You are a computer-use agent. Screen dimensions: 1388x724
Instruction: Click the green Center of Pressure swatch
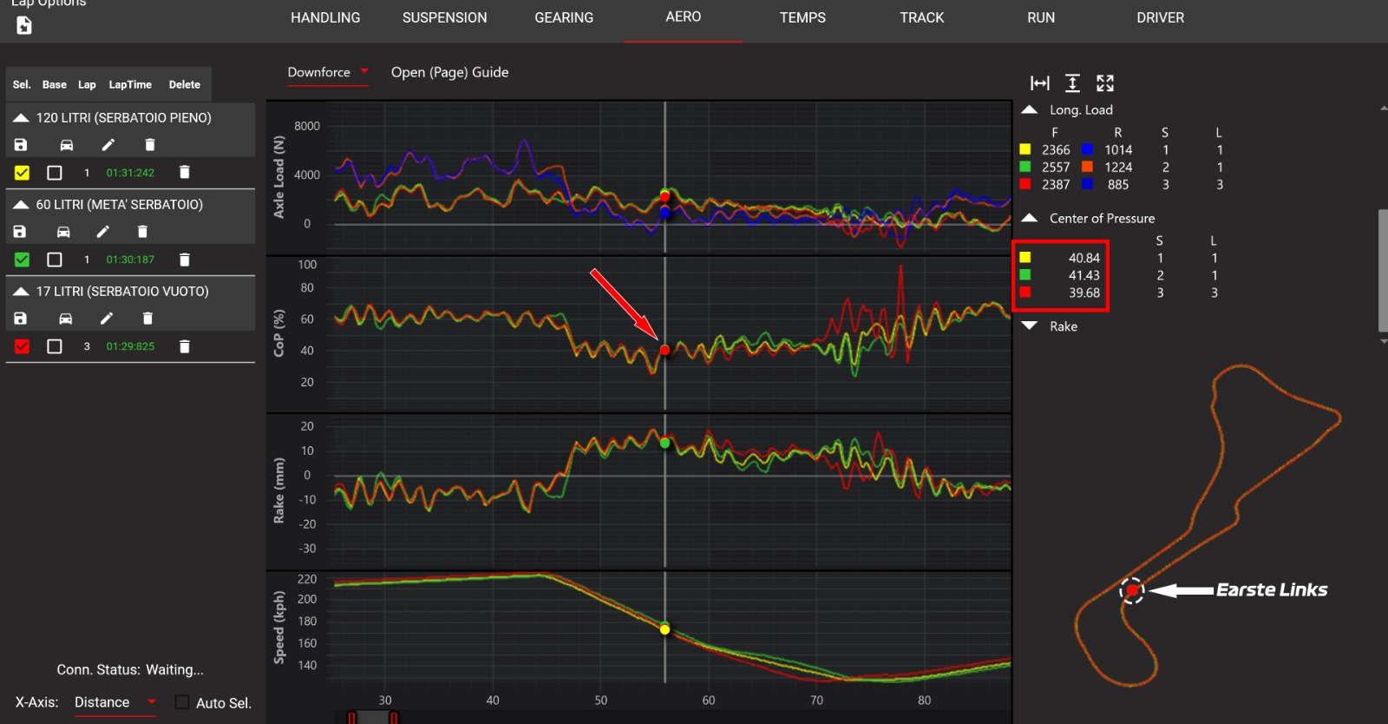coord(1025,274)
